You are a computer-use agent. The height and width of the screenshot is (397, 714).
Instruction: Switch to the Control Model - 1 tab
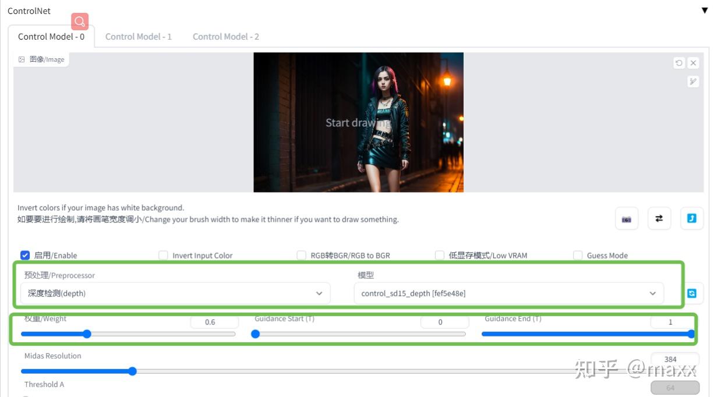pyautogui.click(x=139, y=36)
